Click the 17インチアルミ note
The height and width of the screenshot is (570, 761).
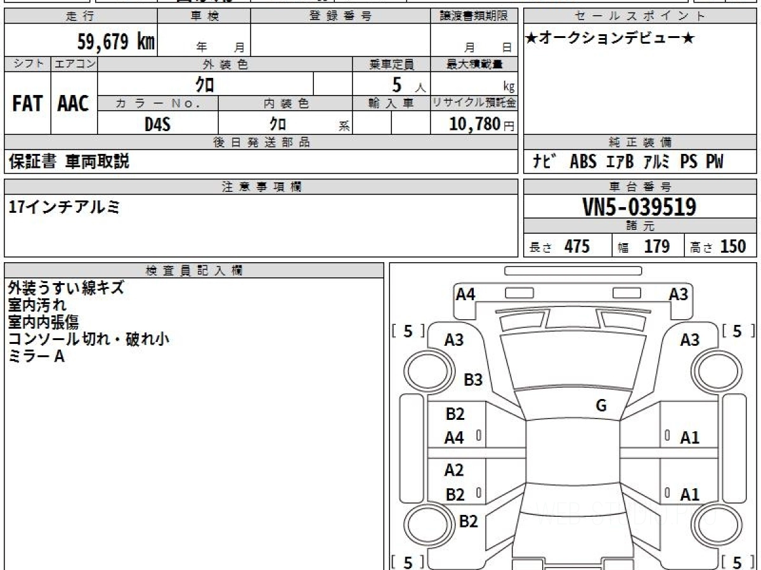coord(63,206)
